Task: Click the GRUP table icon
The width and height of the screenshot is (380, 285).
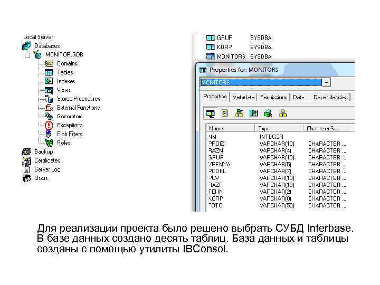Action: [x=210, y=38]
